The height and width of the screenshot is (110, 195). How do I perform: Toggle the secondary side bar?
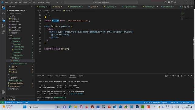tap(172, 2)
